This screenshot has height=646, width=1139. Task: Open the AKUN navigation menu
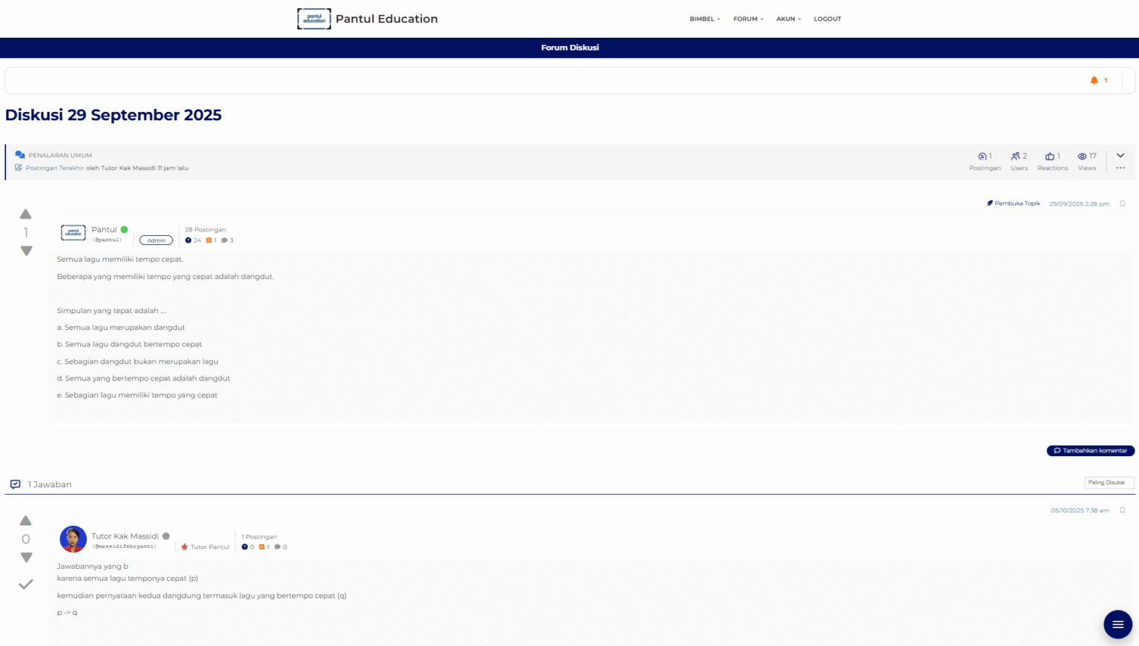[788, 19]
